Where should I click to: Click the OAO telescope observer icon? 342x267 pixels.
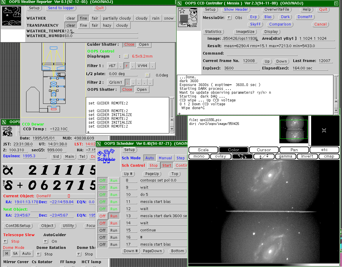click(x=7, y=131)
